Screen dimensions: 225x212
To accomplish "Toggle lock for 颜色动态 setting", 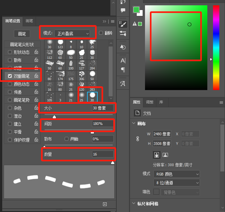I will click(x=36, y=84).
